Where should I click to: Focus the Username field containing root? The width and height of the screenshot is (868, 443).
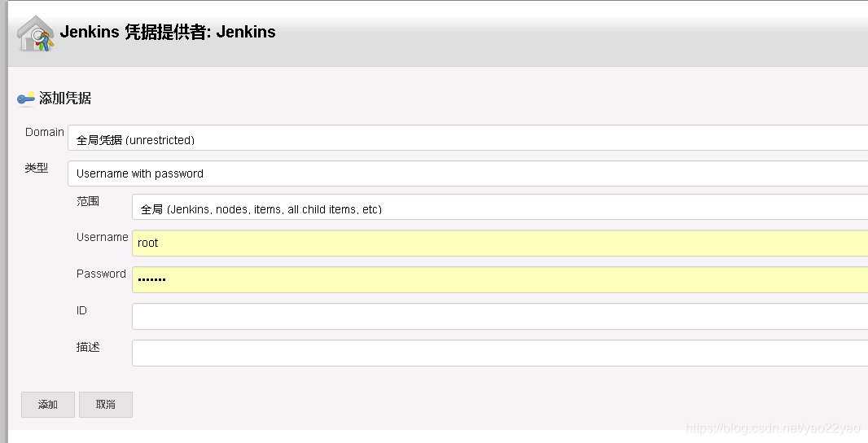500,243
